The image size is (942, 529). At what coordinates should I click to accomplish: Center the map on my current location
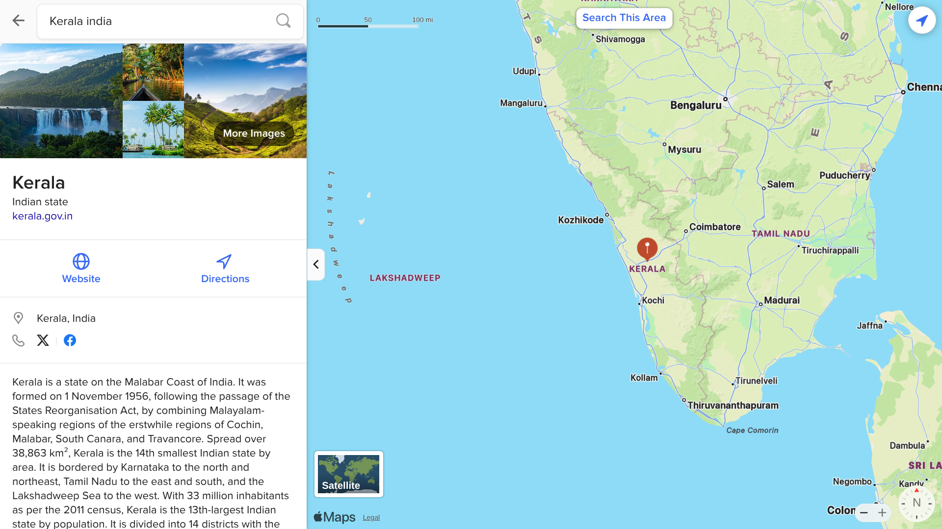click(x=922, y=21)
